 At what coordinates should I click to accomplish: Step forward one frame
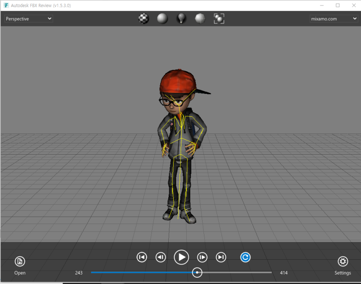coord(202,257)
